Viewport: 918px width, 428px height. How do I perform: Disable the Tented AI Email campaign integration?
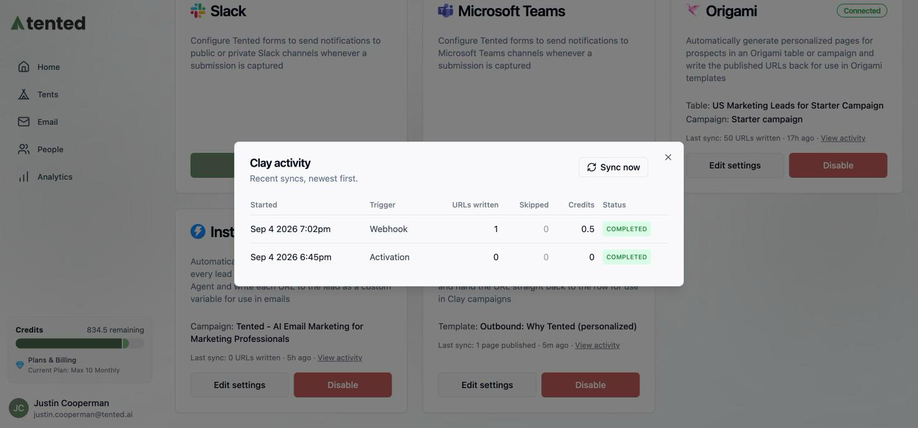[343, 385]
